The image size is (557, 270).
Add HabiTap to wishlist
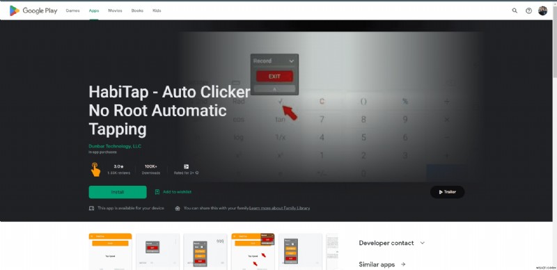tap(173, 192)
